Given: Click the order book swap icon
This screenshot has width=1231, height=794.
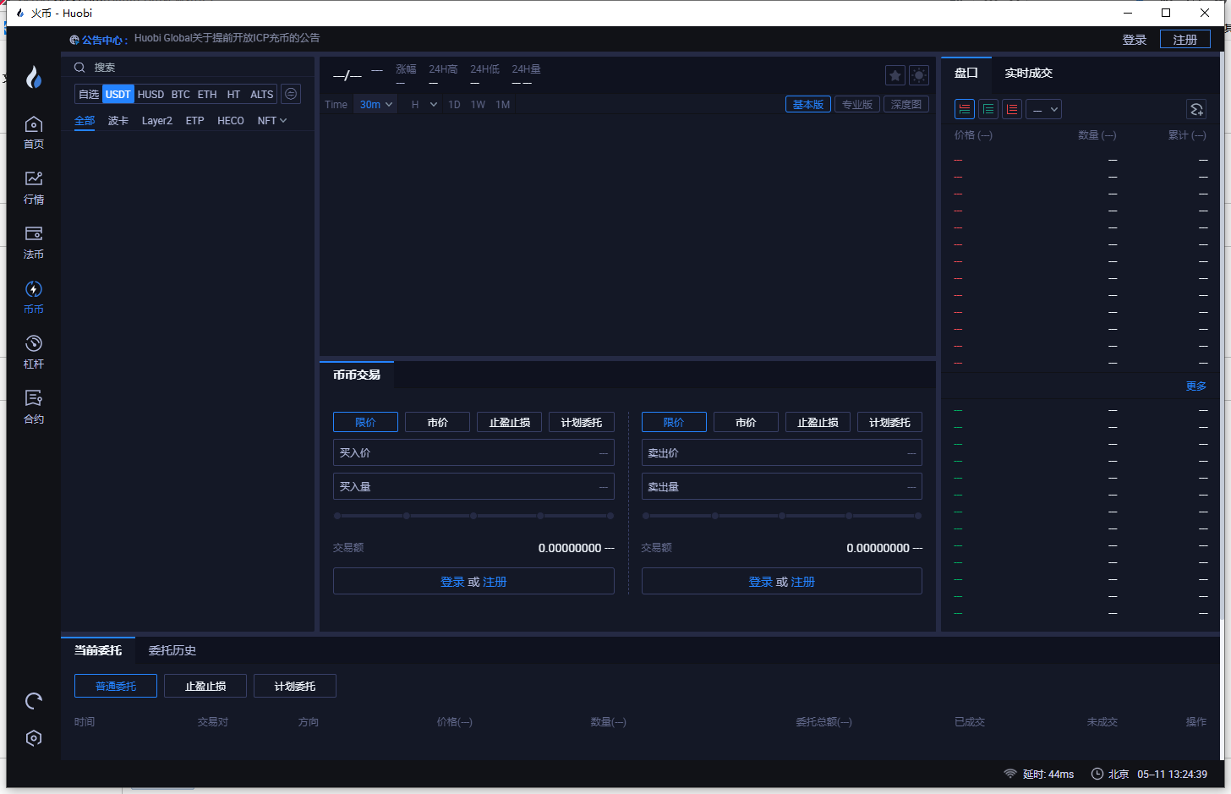Looking at the screenshot, I should [1196, 109].
